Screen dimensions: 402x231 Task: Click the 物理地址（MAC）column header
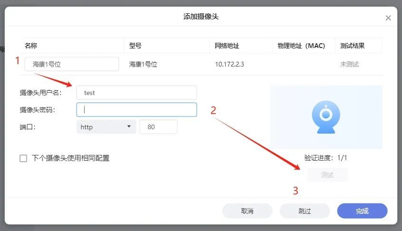301,46
